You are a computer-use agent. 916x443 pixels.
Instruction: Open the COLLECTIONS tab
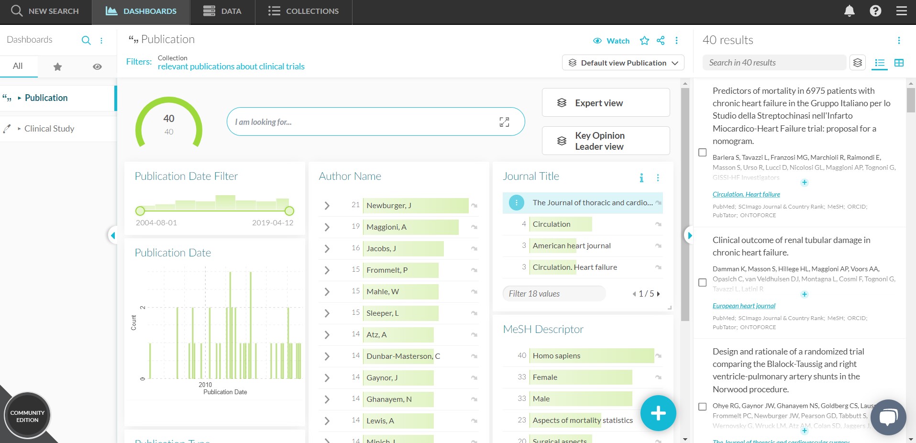pyautogui.click(x=304, y=11)
